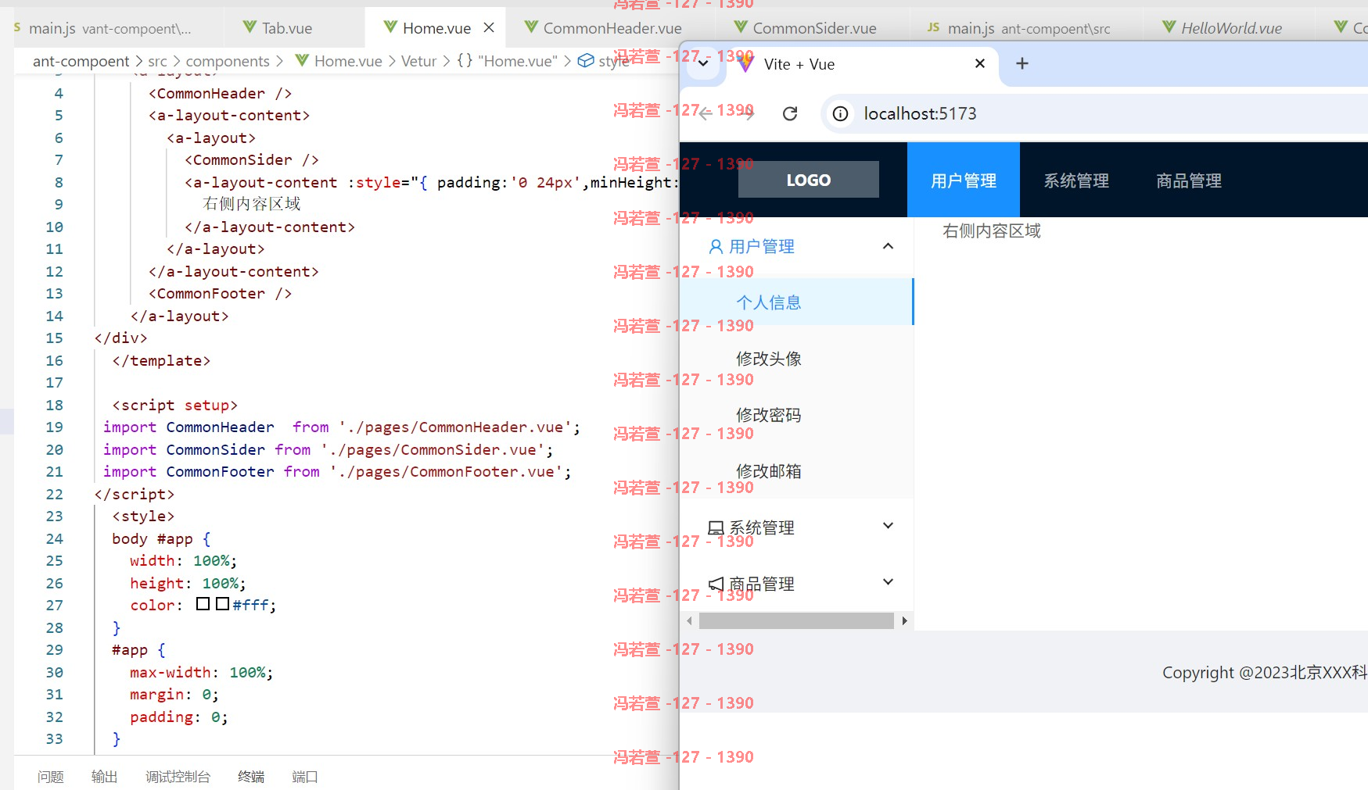The height and width of the screenshot is (790, 1368).
Task: Close the Home.vue editor tab
Action: pos(489,28)
